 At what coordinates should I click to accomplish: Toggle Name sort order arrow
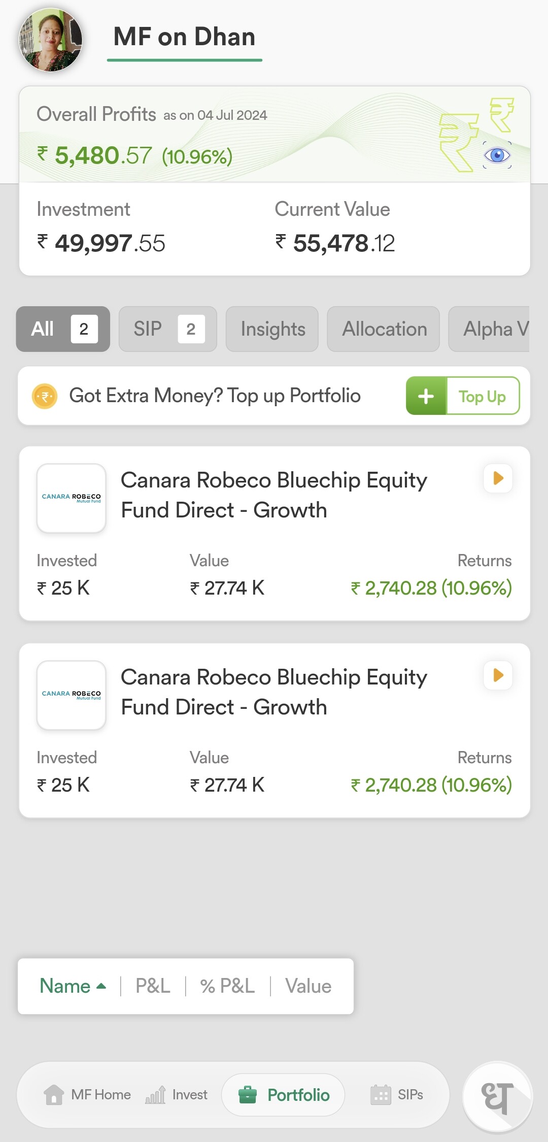[101, 986]
